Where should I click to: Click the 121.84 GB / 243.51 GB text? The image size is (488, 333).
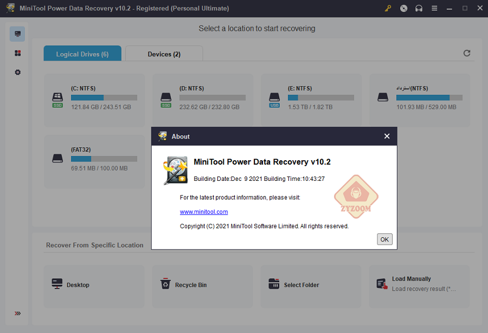(x=101, y=107)
